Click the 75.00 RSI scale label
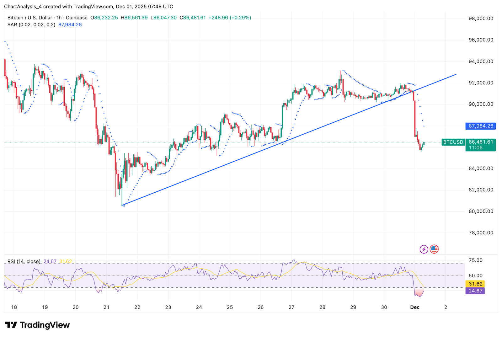The image size is (502, 337). point(476,260)
